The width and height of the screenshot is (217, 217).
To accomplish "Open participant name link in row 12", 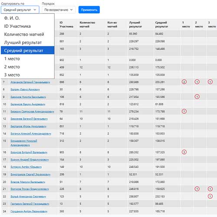I will pyautogui.click(x=29, y=119).
